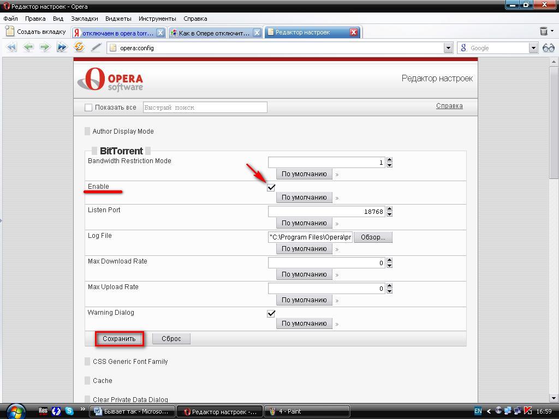Click the glasses view icon next to search
The height and width of the screenshot is (419, 559).
(x=548, y=48)
